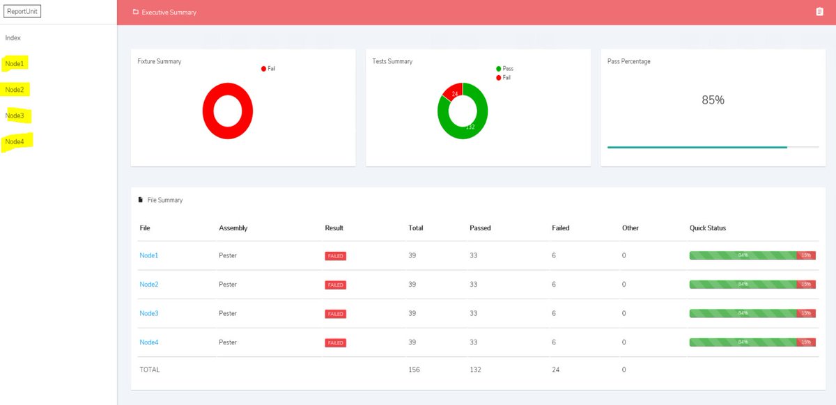Click the Result column header

click(334, 228)
